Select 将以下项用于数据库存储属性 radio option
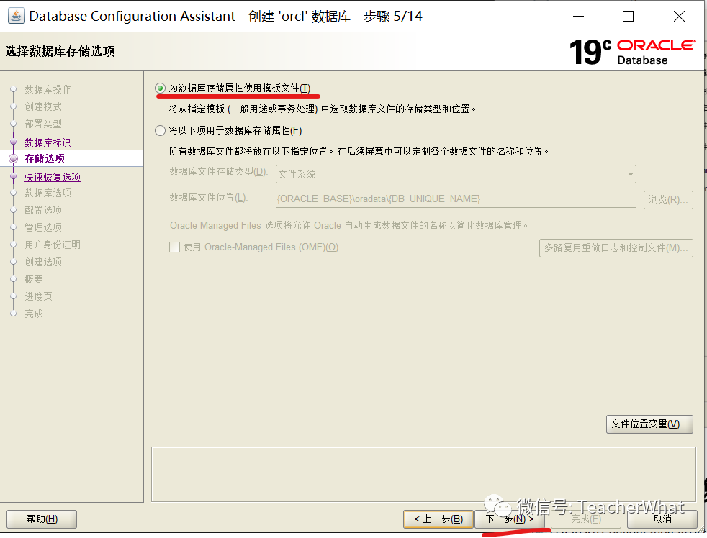Viewport: 707px width, 538px height. (x=160, y=131)
